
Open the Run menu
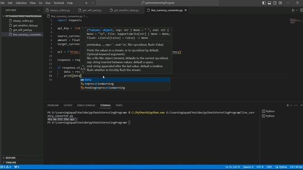[48, 3]
